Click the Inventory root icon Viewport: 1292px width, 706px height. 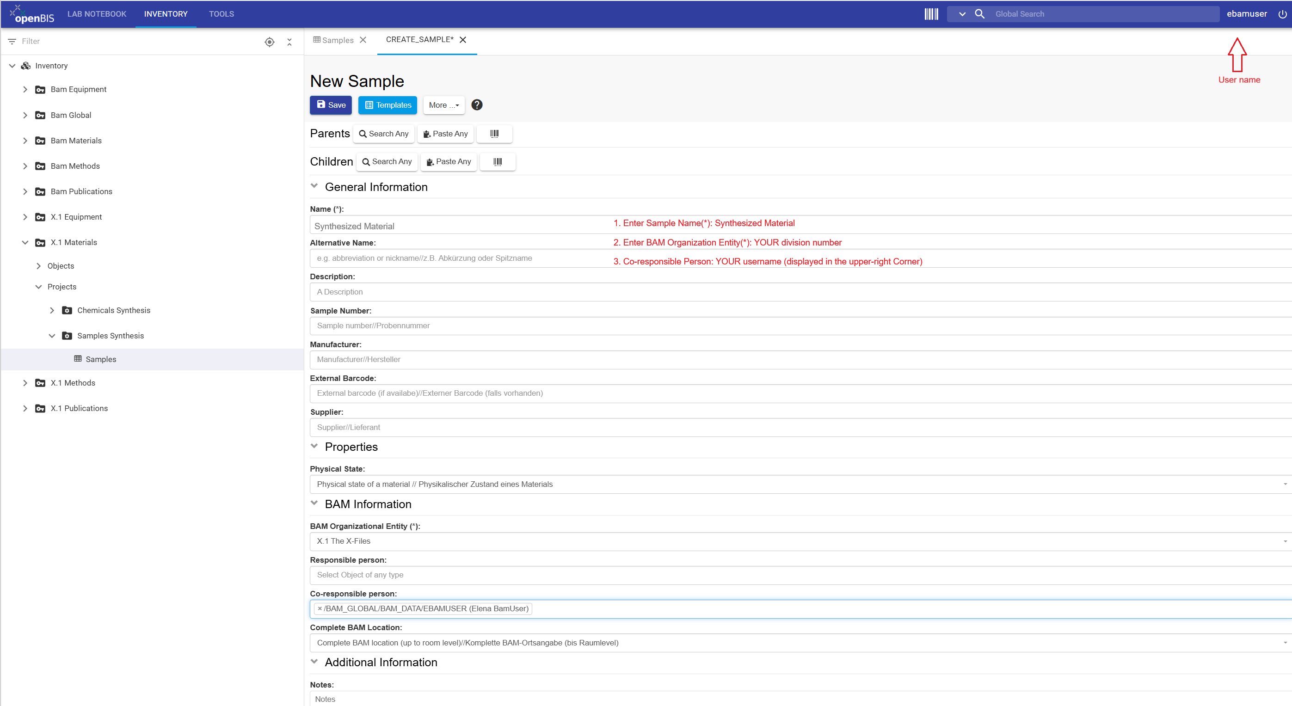click(25, 66)
